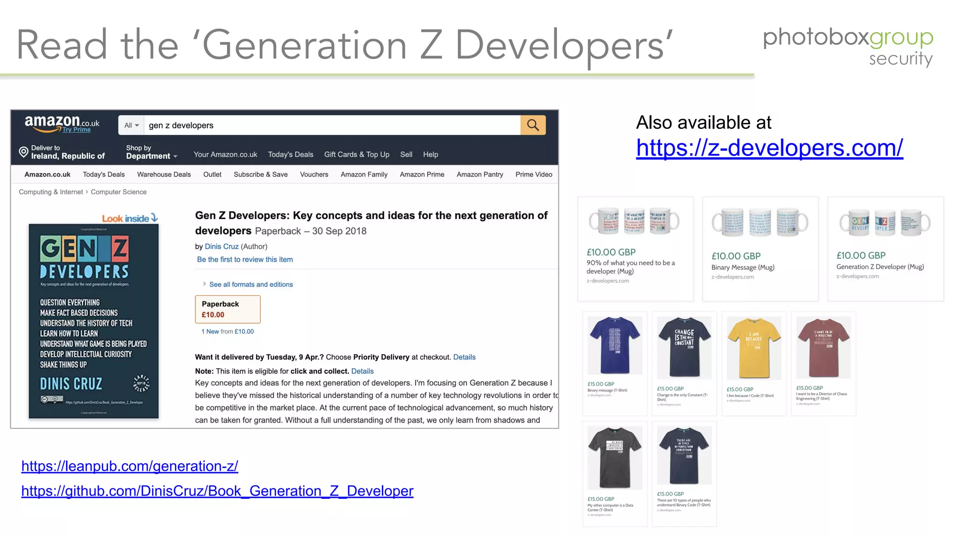957x538 pixels.
Task: Click the orange search magnifier button
Action: pyautogui.click(x=533, y=125)
